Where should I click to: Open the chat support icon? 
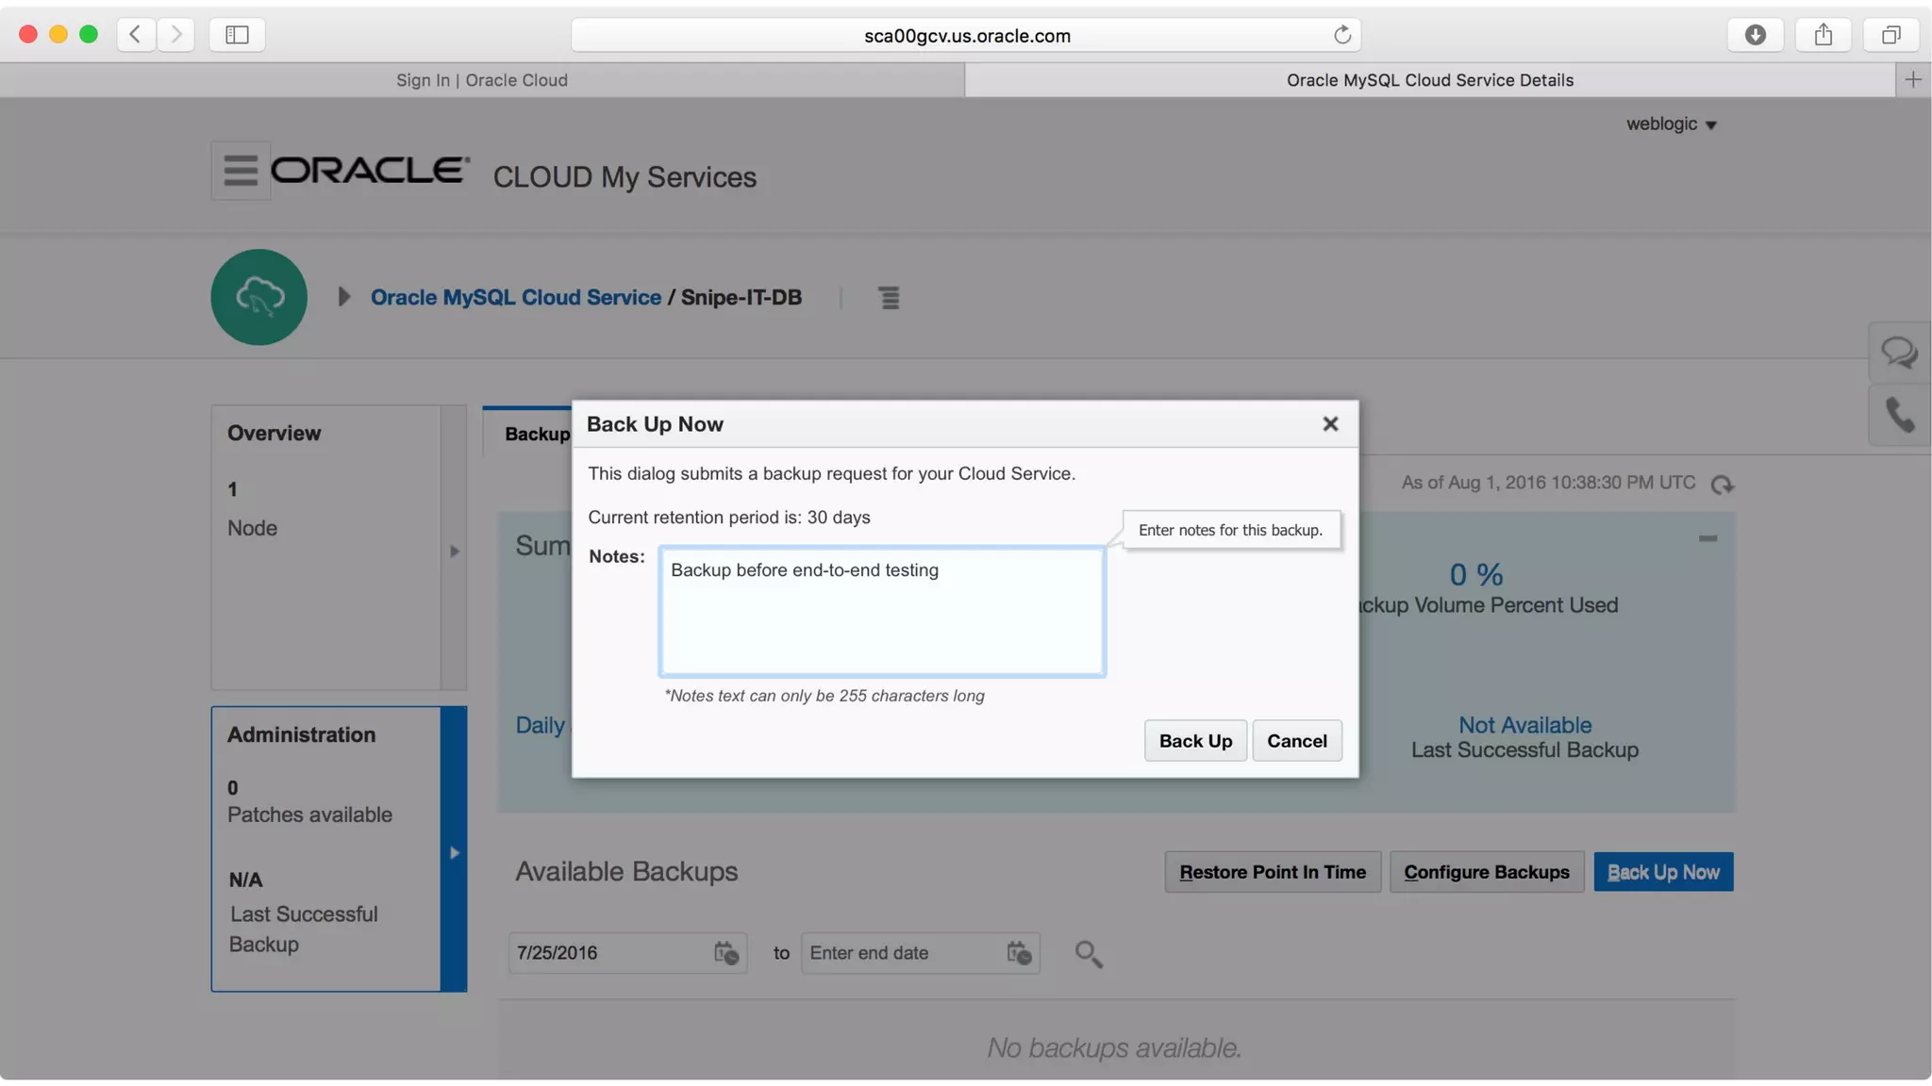click(x=1898, y=353)
